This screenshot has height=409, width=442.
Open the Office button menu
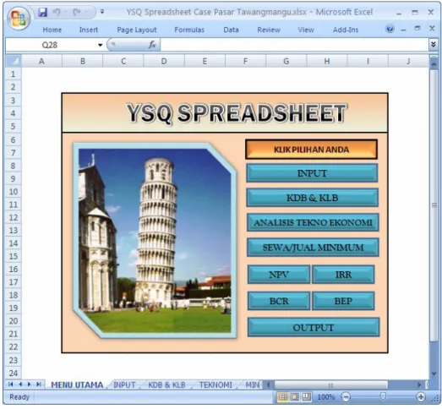click(19, 19)
